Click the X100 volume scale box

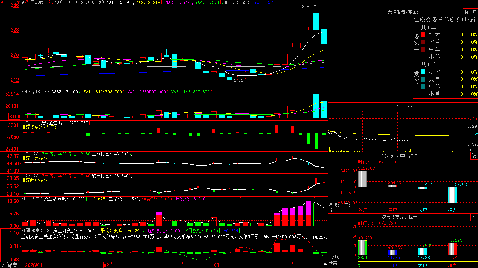[x=15, y=116]
